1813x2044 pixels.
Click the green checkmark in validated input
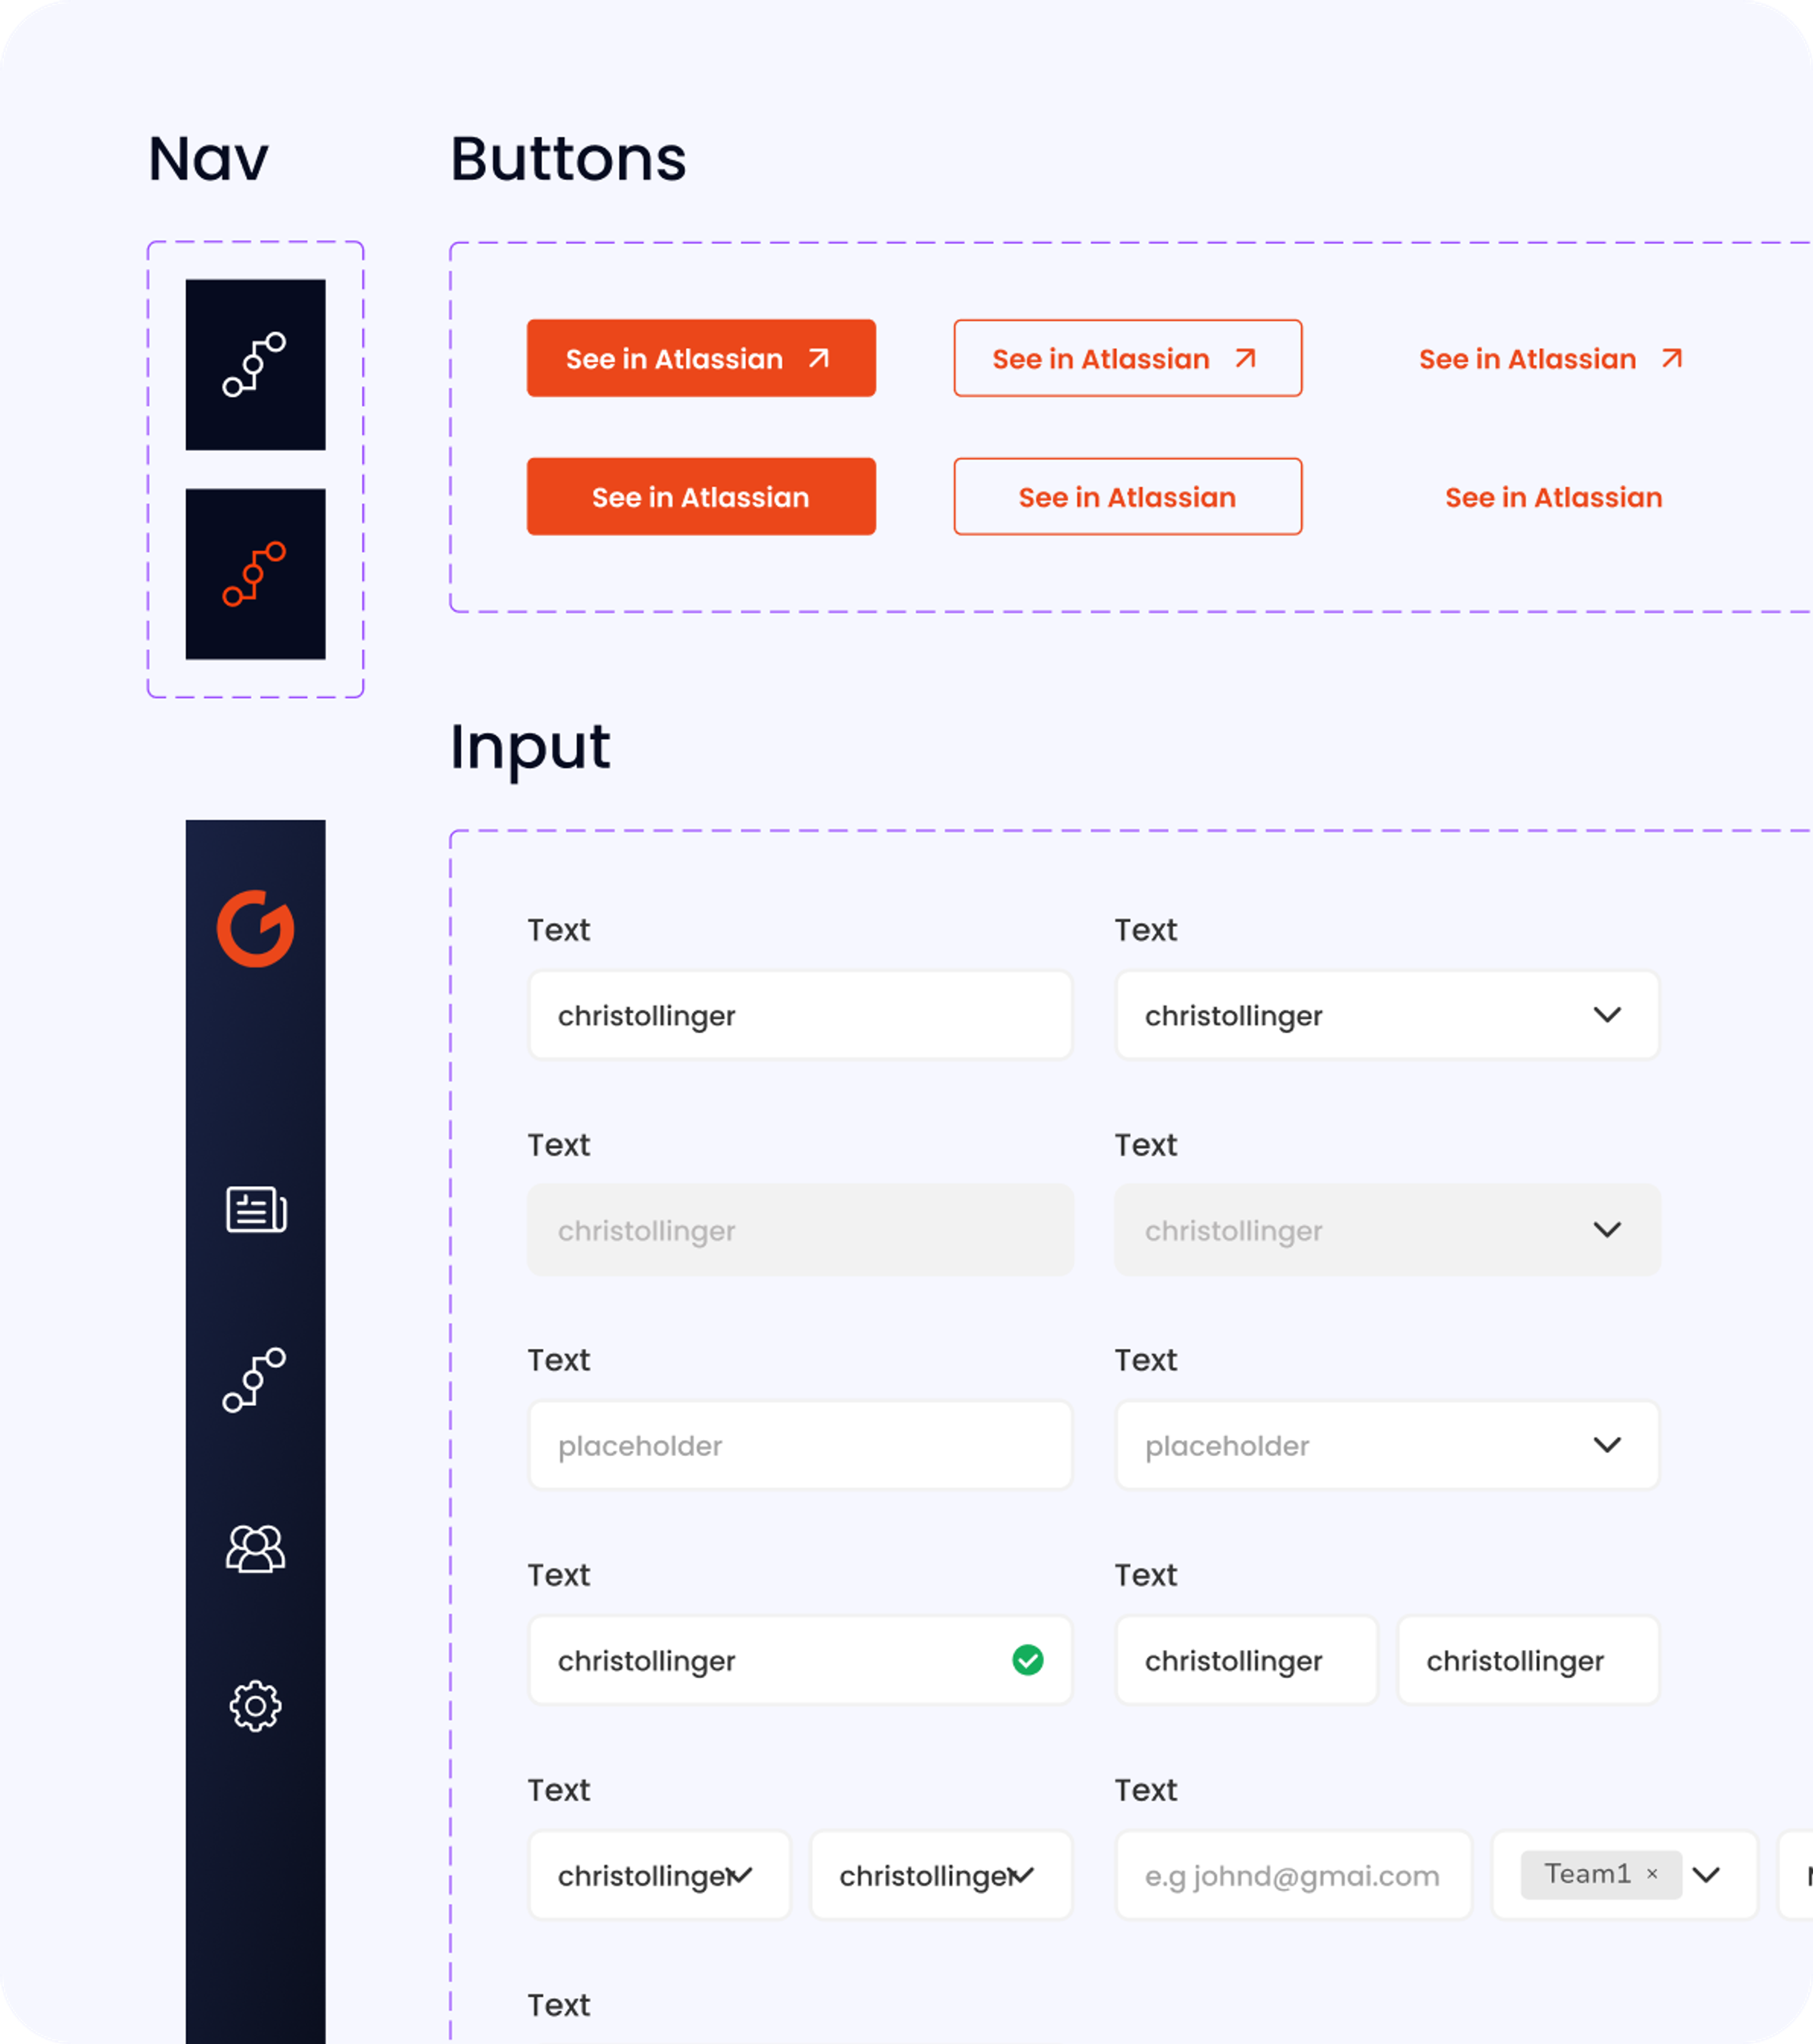(x=1028, y=1660)
